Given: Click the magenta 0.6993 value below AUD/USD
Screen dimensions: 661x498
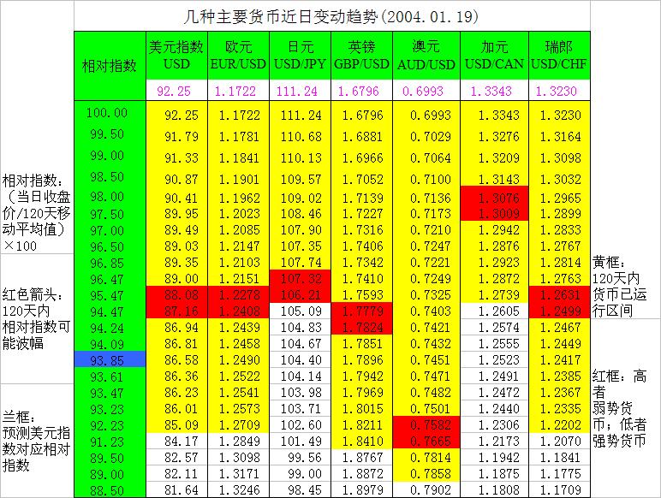Looking at the screenshot, I should click(426, 91).
